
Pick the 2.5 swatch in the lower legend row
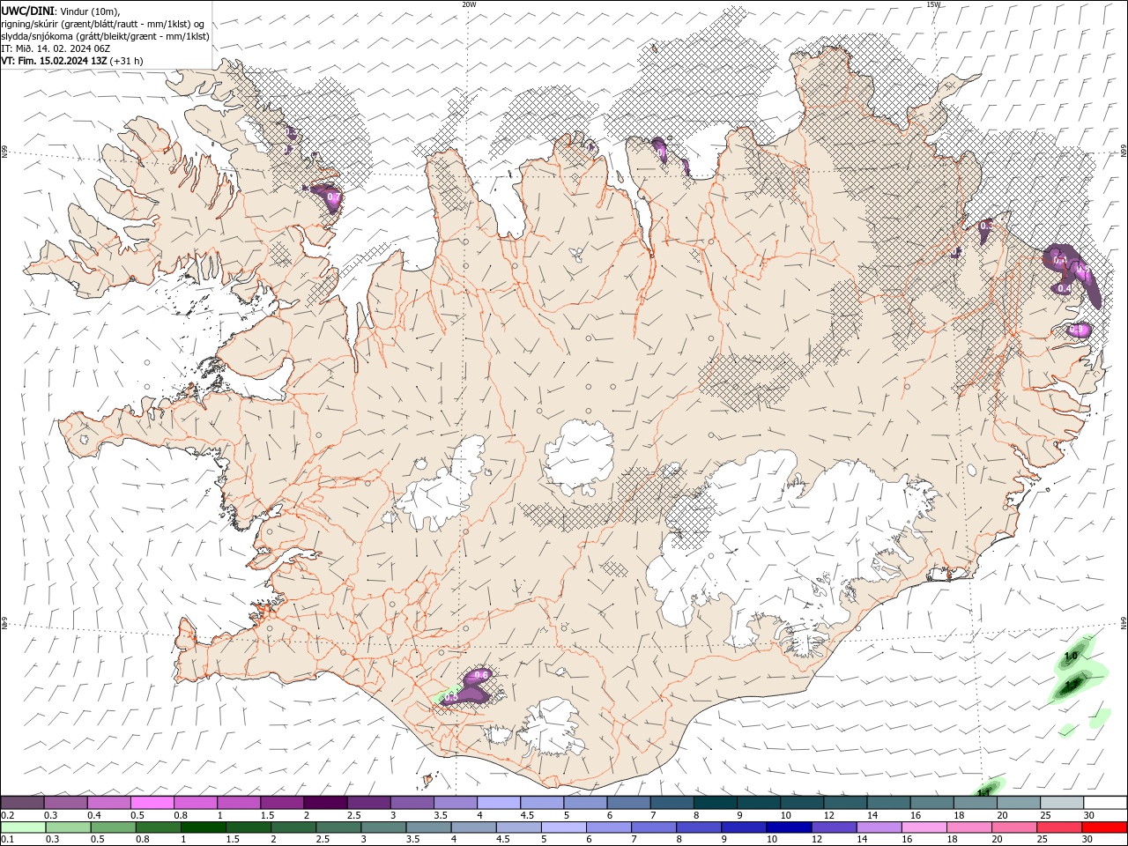tap(338, 827)
